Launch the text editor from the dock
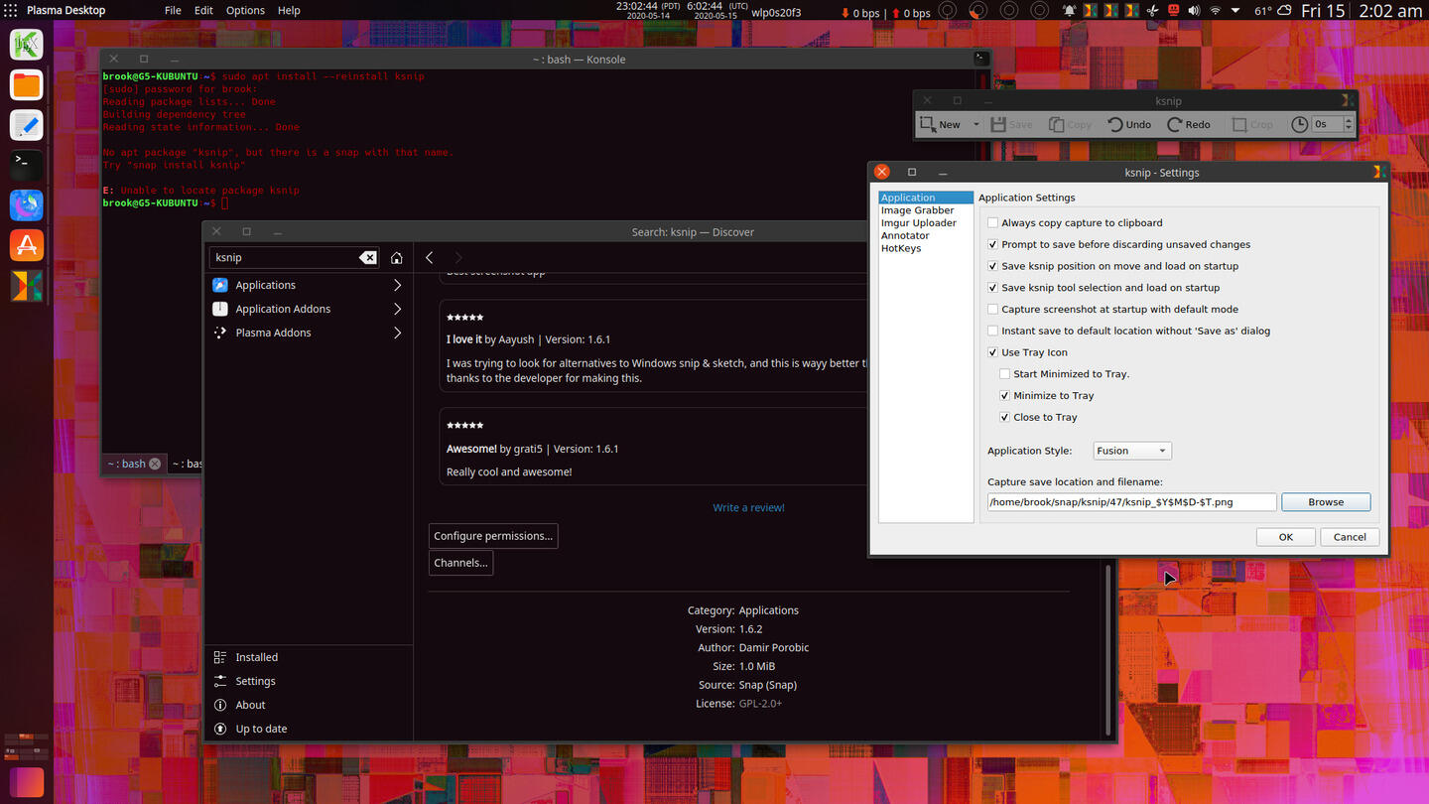Viewport: 1429px width, 804px height. tap(27, 125)
